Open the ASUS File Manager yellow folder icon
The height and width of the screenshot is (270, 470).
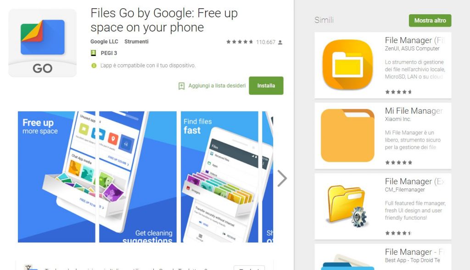coord(347,65)
